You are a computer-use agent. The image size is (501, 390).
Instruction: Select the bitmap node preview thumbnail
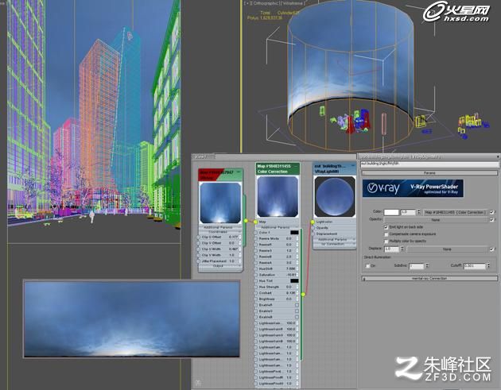point(220,203)
